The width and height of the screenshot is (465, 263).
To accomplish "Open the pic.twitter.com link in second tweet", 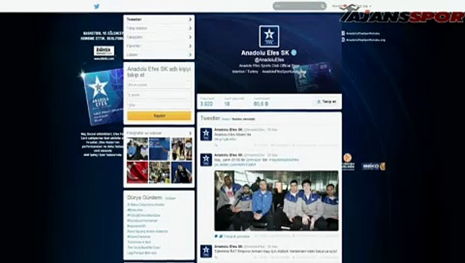I will (235, 165).
